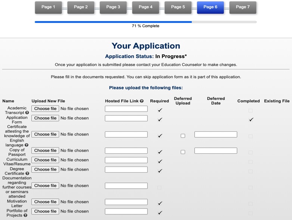The image size is (292, 220).
Task: Focus Hosted File Link for further courses documentation
Action: 126,186
